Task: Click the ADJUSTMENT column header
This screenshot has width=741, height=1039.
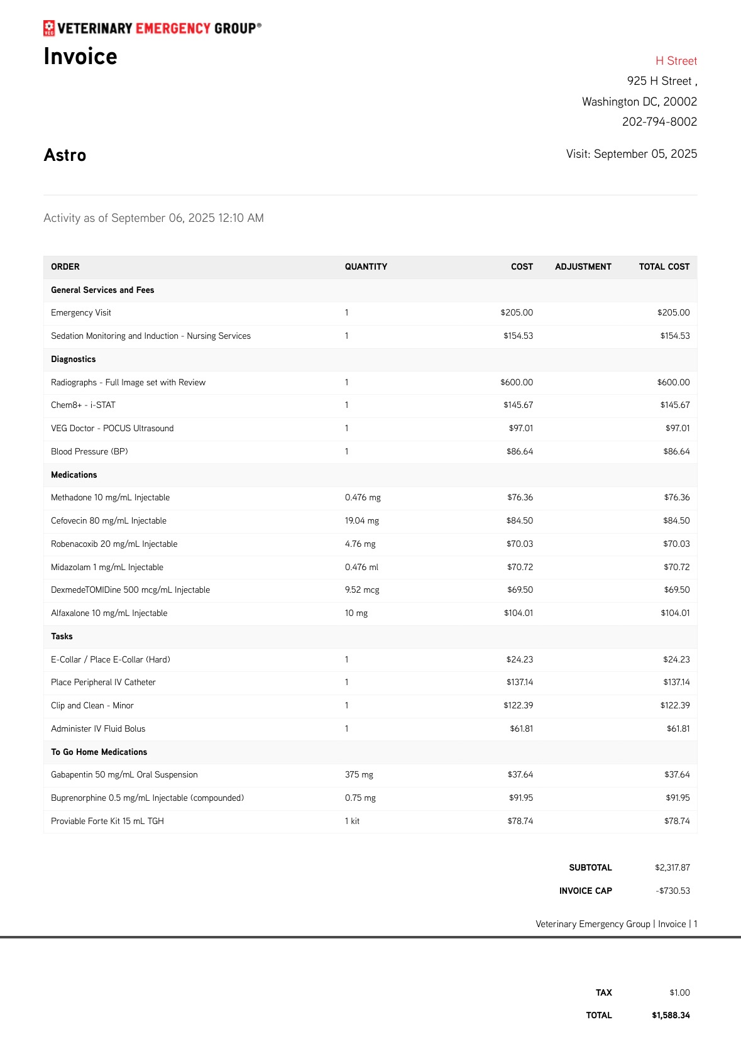Action: pyautogui.click(x=583, y=267)
